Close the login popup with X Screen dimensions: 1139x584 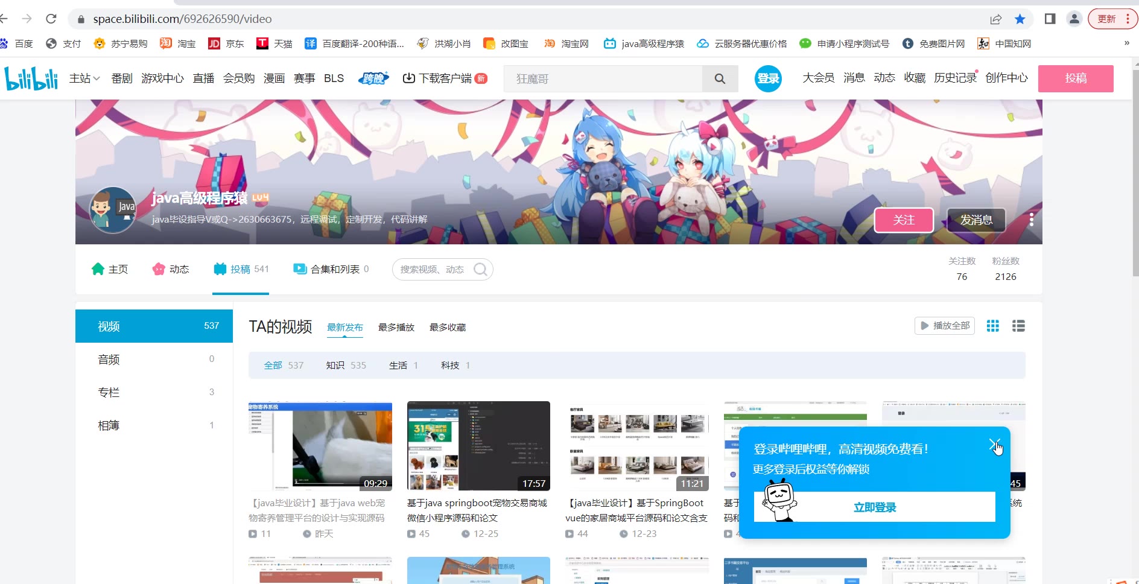(994, 445)
